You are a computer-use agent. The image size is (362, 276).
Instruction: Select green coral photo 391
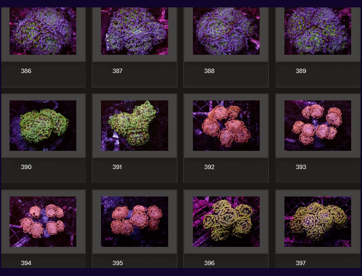click(x=134, y=126)
